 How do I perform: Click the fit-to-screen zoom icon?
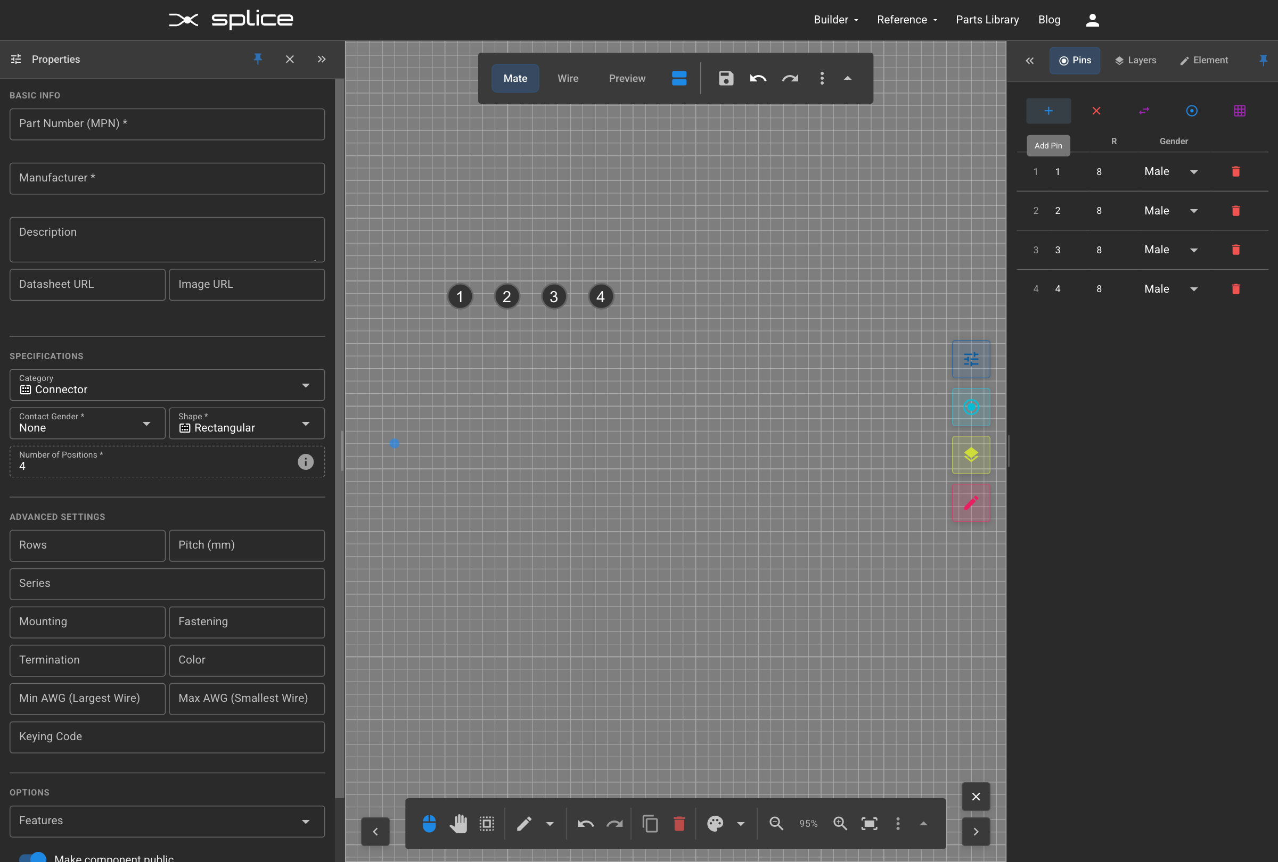[x=869, y=823]
